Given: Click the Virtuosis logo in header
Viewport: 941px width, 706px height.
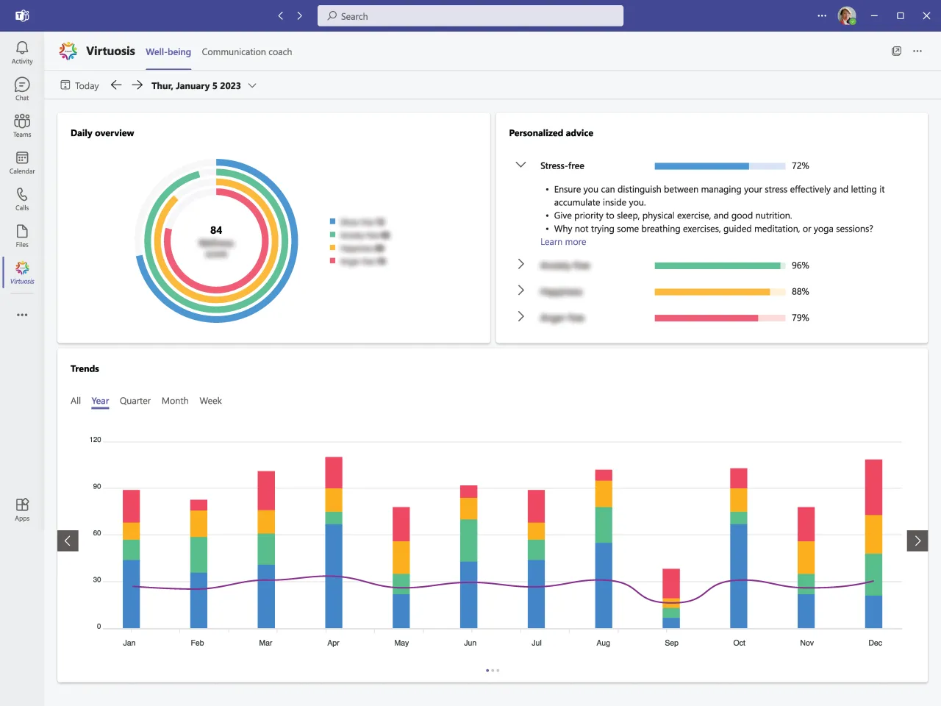Looking at the screenshot, I should (68, 51).
